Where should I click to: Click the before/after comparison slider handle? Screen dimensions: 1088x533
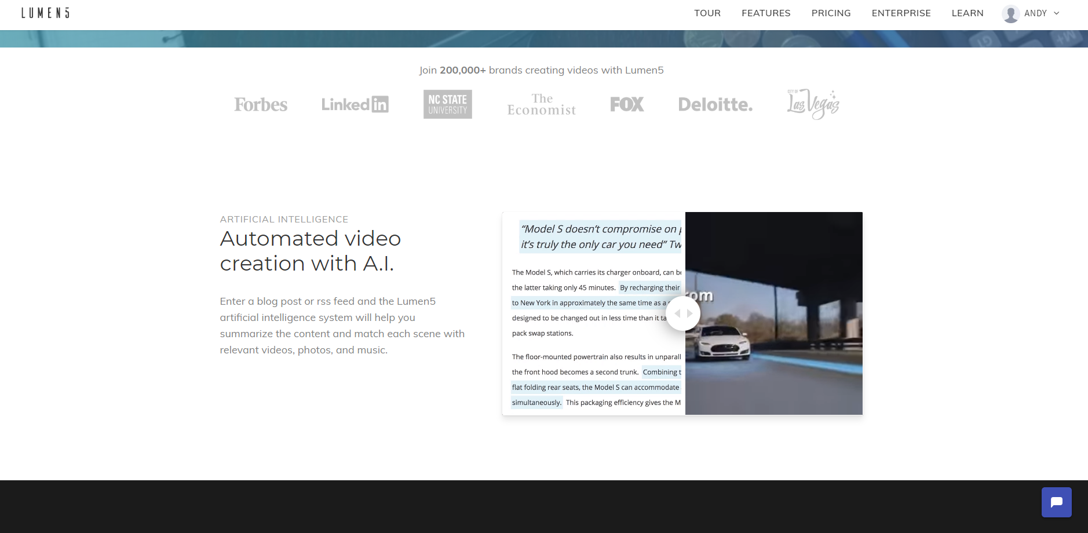coord(683,313)
